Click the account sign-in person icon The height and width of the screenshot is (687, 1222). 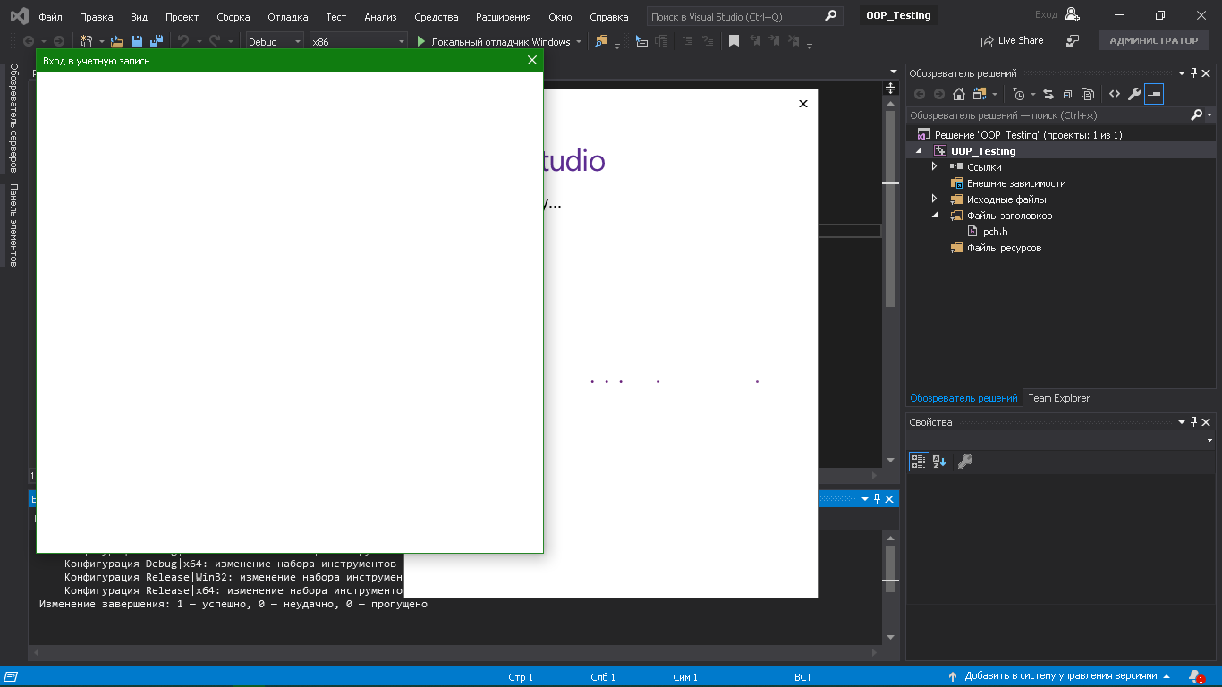click(1073, 14)
